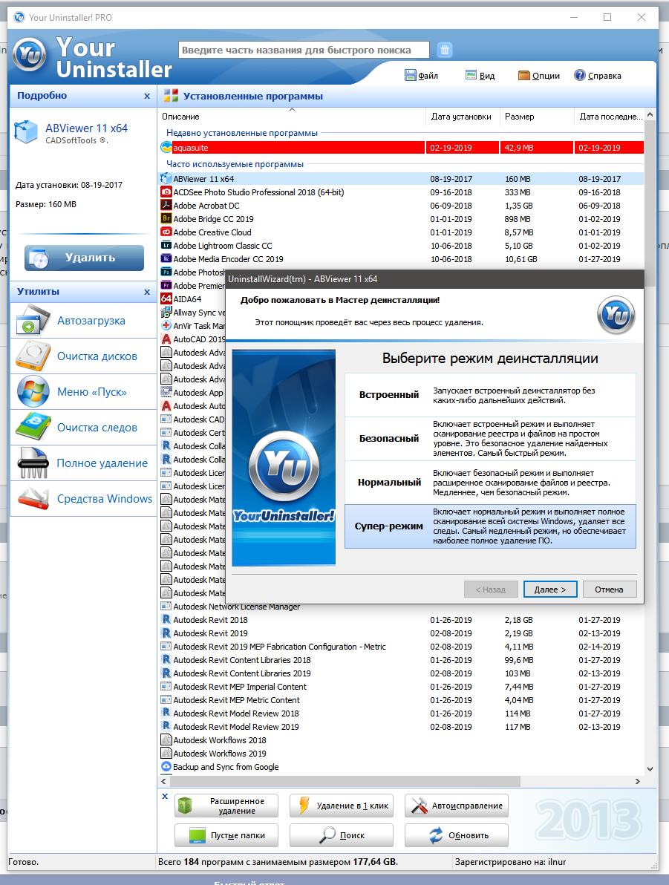
Task: Click the AIDA64 program icon
Action: [166, 299]
